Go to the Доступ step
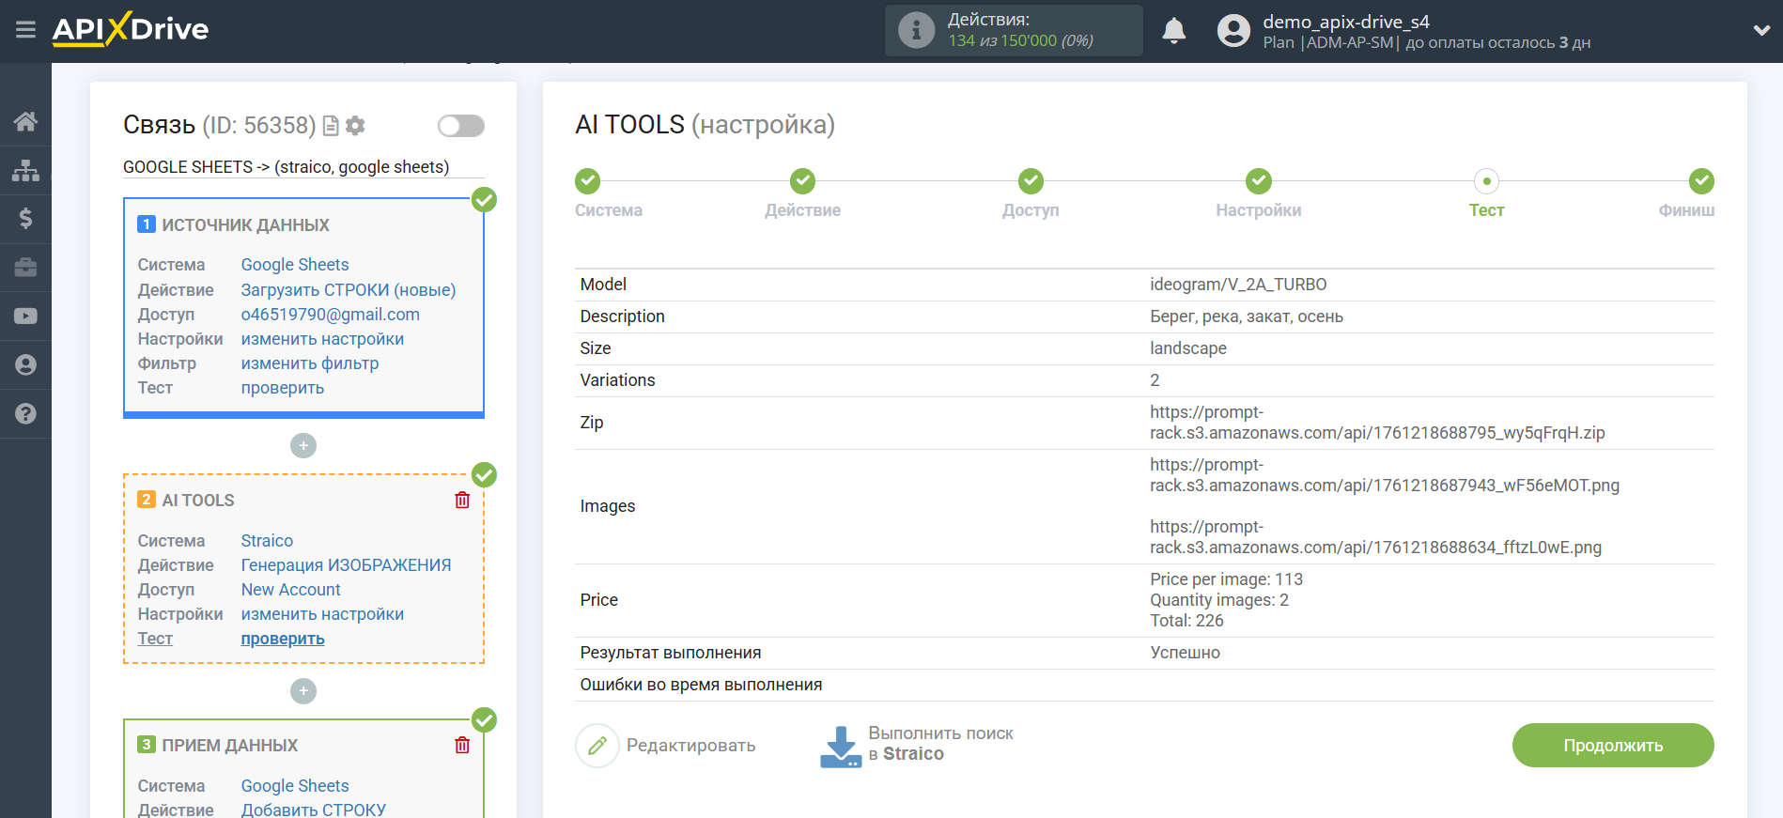Viewport: 1783px width, 818px height. [1031, 181]
